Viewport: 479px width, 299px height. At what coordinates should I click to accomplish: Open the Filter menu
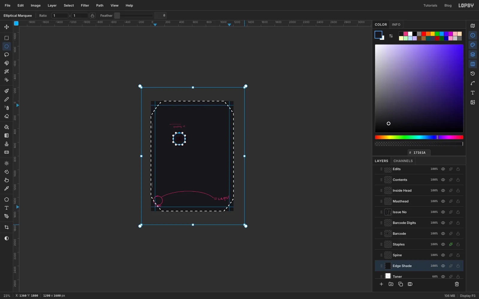pos(85,5)
